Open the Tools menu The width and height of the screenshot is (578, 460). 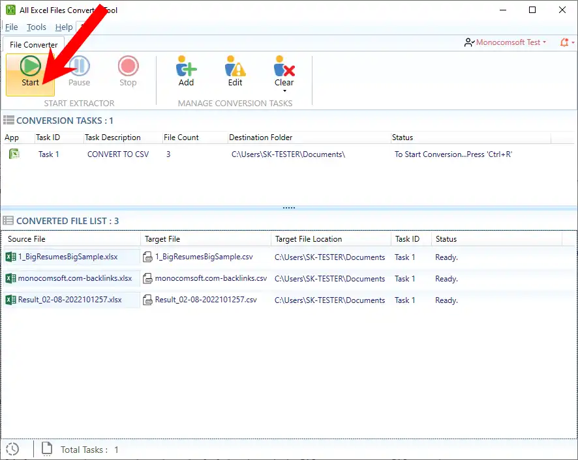point(36,27)
